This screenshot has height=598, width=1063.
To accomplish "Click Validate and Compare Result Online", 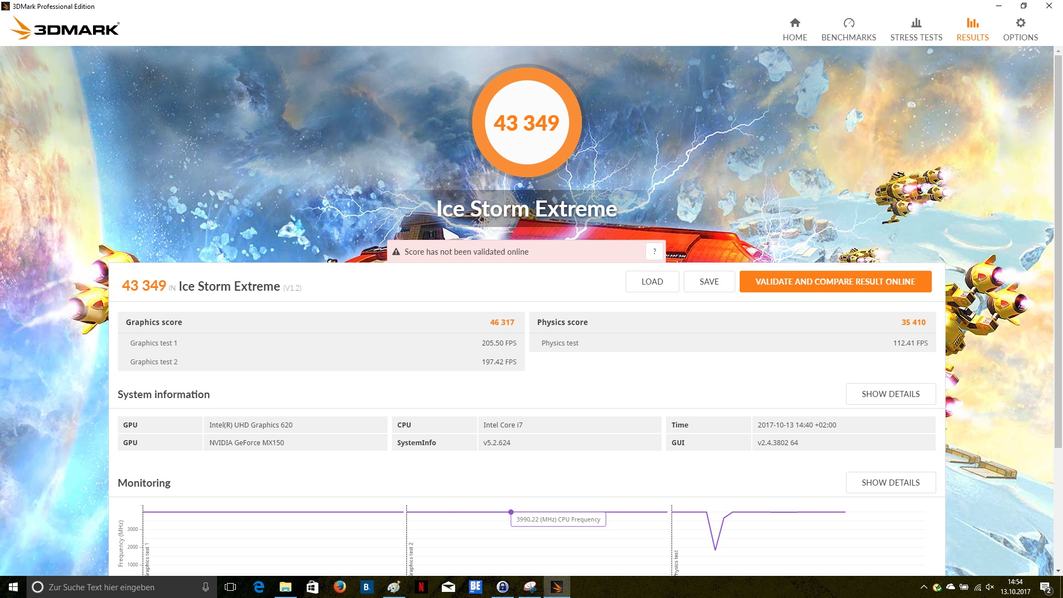I will coord(835,281).
